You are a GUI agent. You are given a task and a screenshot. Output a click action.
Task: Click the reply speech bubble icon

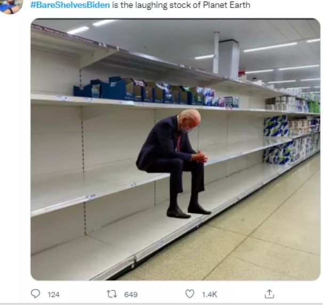(35, 294)
